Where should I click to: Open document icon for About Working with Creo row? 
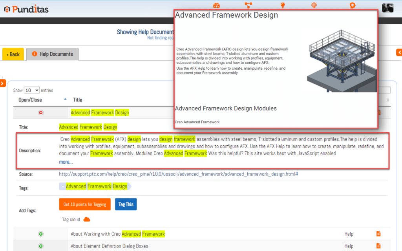tap(378, 234)
